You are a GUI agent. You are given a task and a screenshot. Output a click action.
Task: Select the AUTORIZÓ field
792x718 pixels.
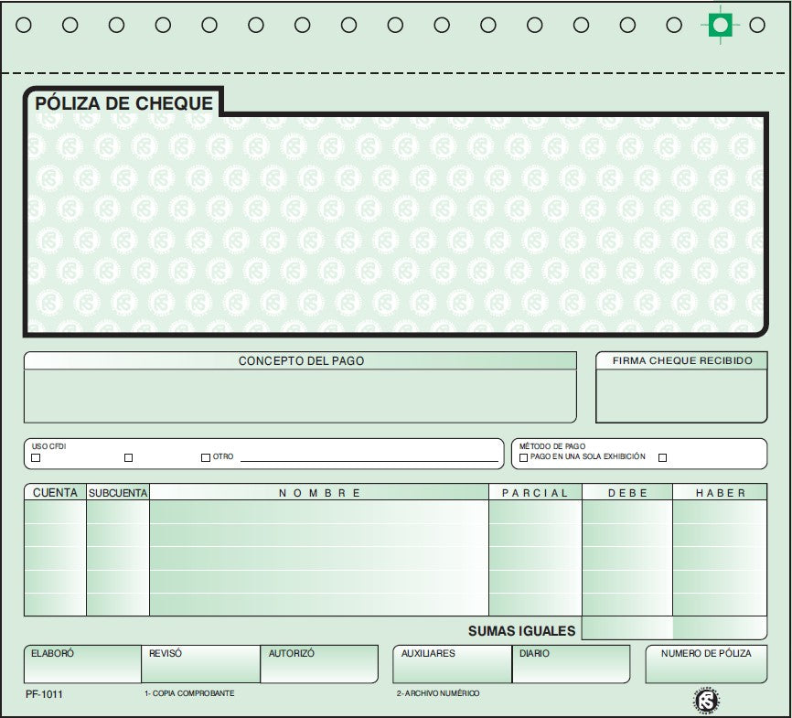(x=320, y=663)
